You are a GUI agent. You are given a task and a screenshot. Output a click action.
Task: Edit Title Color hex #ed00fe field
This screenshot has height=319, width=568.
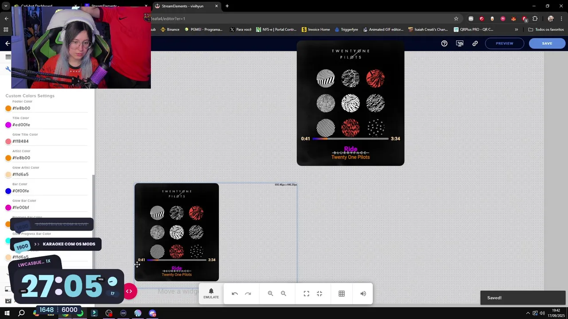coord(50,125)
